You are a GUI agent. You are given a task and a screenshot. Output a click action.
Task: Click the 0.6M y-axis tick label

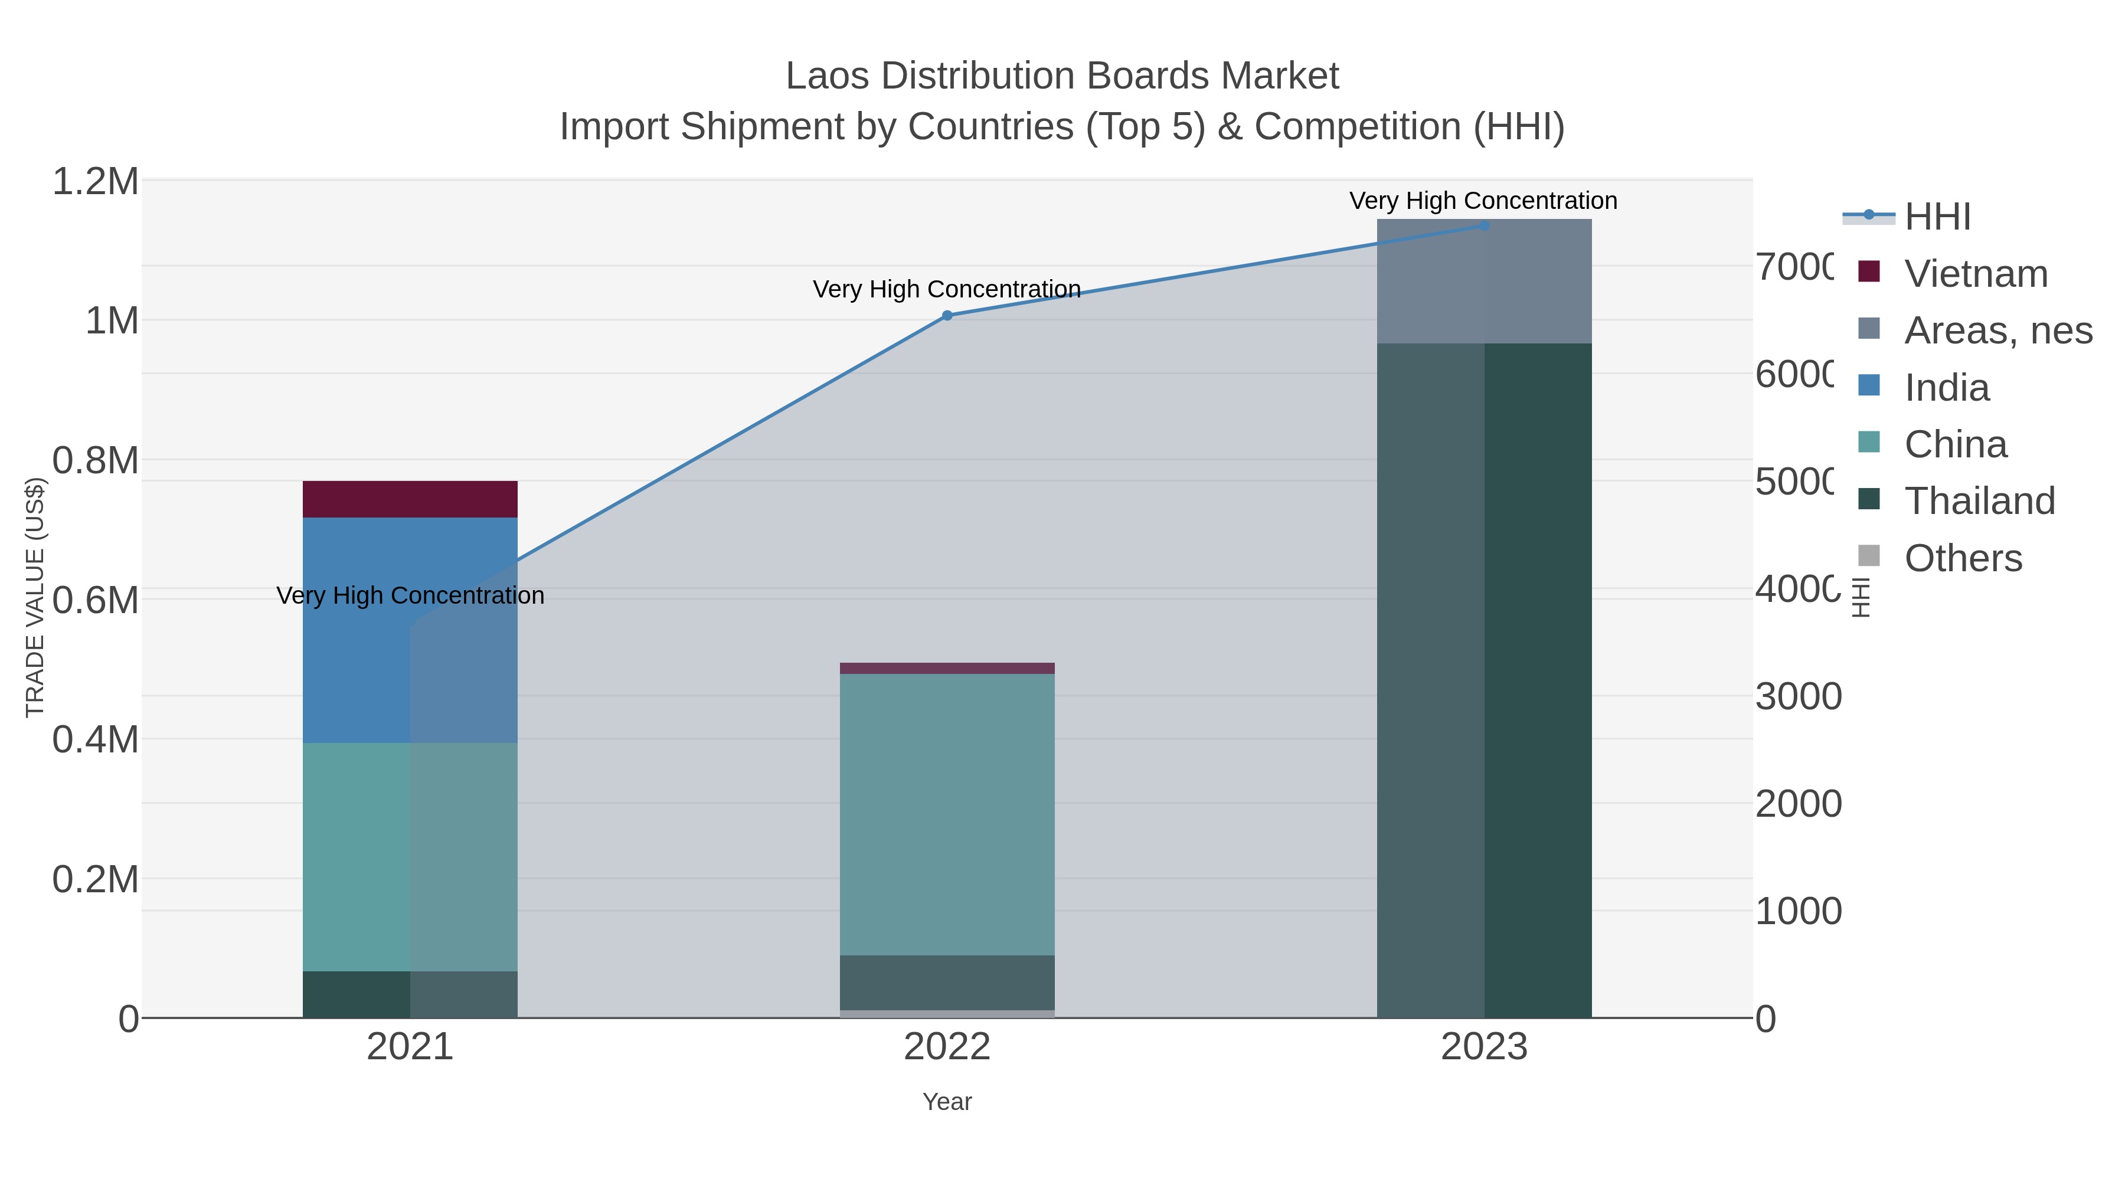click(96, 600)
